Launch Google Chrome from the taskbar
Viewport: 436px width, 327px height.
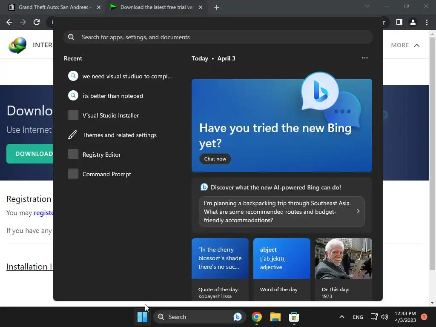tap(257, 317)
